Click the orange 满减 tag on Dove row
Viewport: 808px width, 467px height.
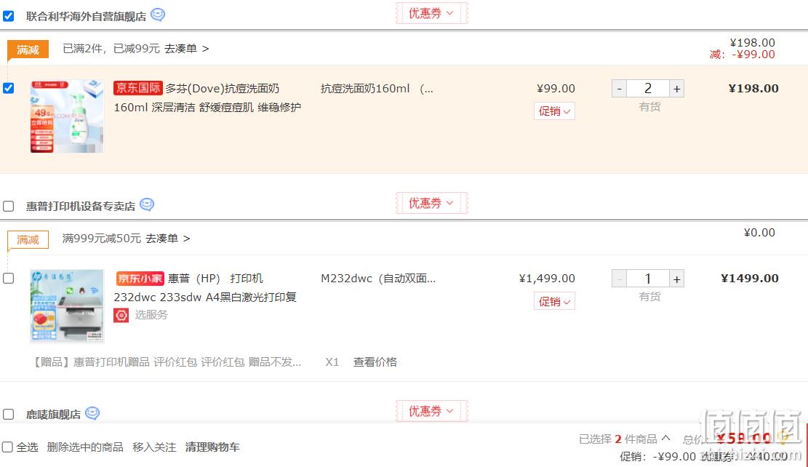pyautogui.click(x=28, y=49)
